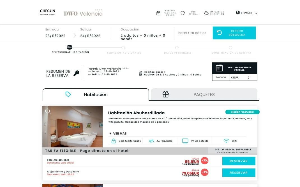
Task: Click the globe language icon
Action: 238,13
